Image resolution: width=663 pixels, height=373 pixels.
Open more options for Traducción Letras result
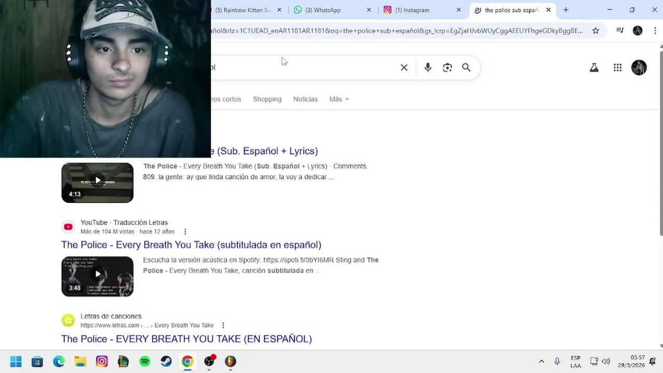pos(185,232)
